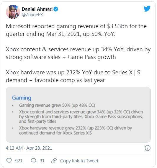Open Daniel Ahmad's profile avatar
The image size is (157, 168).
click(13, 12)
